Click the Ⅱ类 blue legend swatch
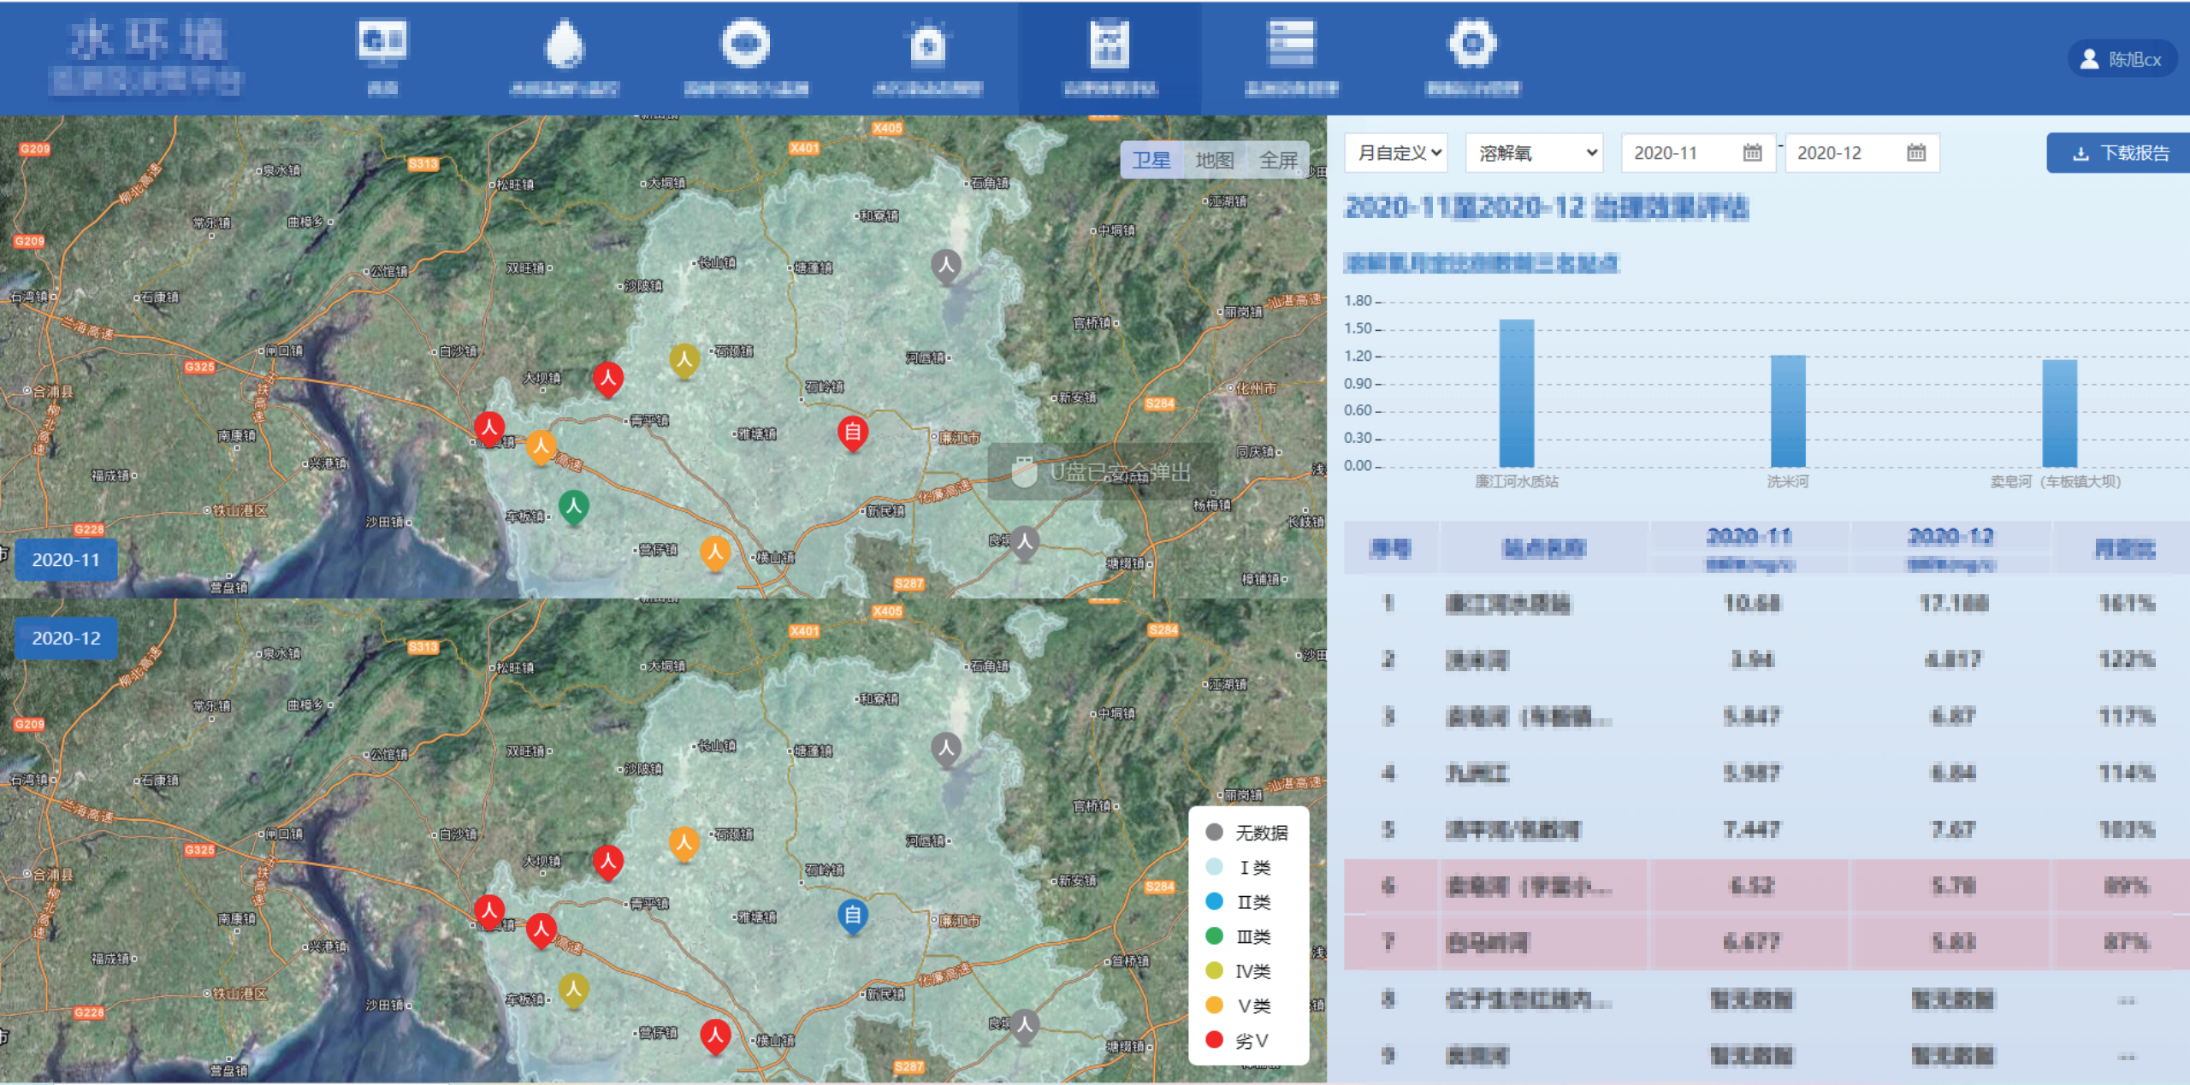Image resolution: width=2190 pixels, height=1085 pixels. coord(1214,901)
